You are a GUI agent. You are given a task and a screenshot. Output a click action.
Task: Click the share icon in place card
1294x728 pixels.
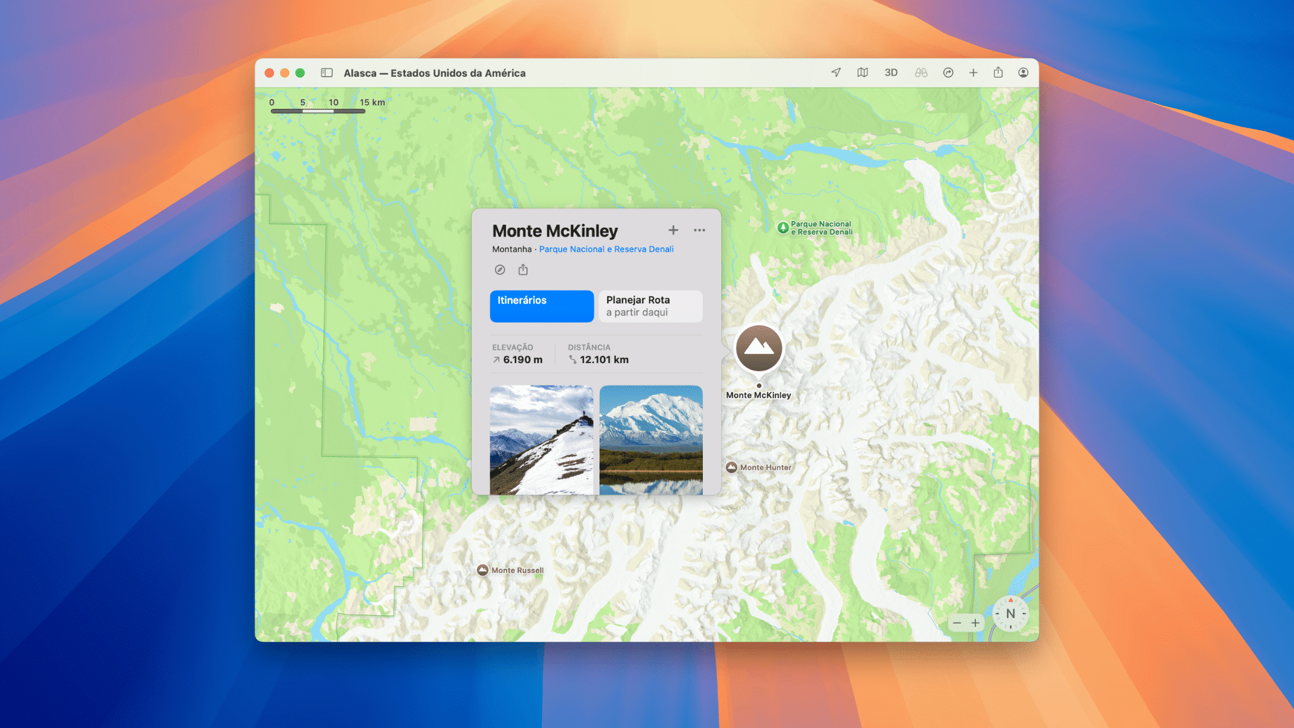(523, 270)
